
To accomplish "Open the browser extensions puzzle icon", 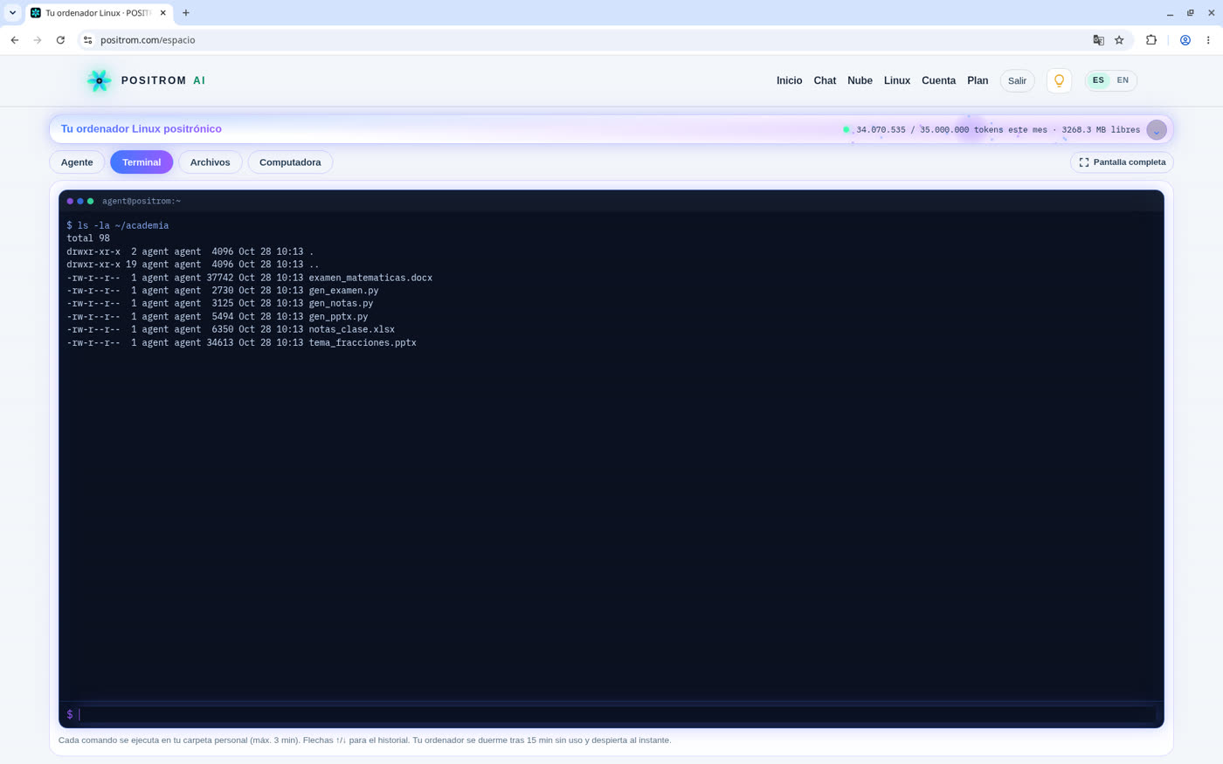I will pos(1151,40).
